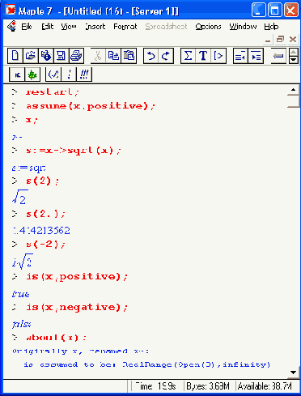Insert a new execution group with the [> icon
This screenshot has width=301, height=396.
pos(218,56)
